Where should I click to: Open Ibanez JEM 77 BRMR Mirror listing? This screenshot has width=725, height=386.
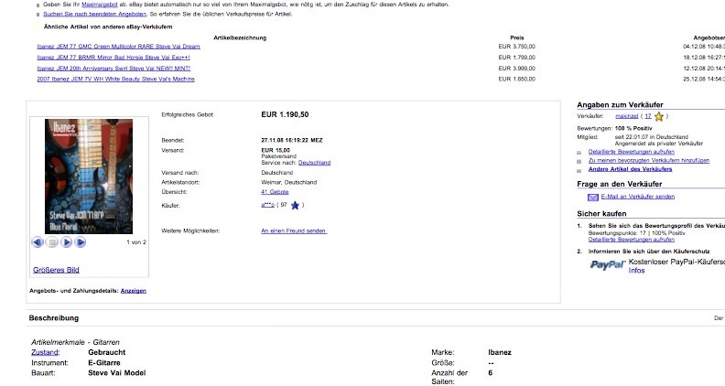click(x=114, y=58)
